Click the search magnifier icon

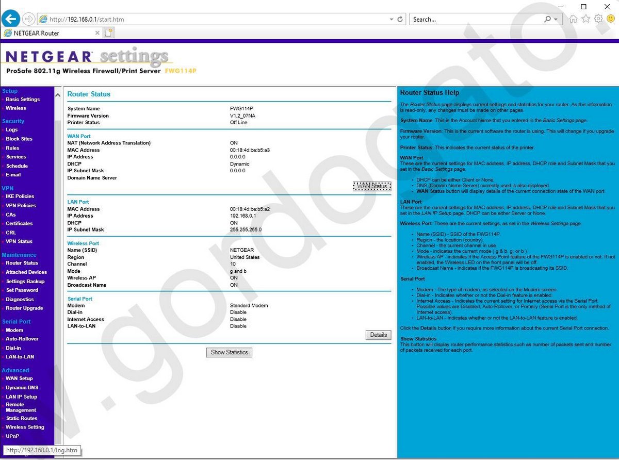(x=547, y=19)
